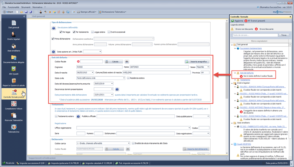Click help icon beside Devoluzione dell'eredità
This screenshot has width=294, height=167.
pyautogui.click(x=54, y=28)
